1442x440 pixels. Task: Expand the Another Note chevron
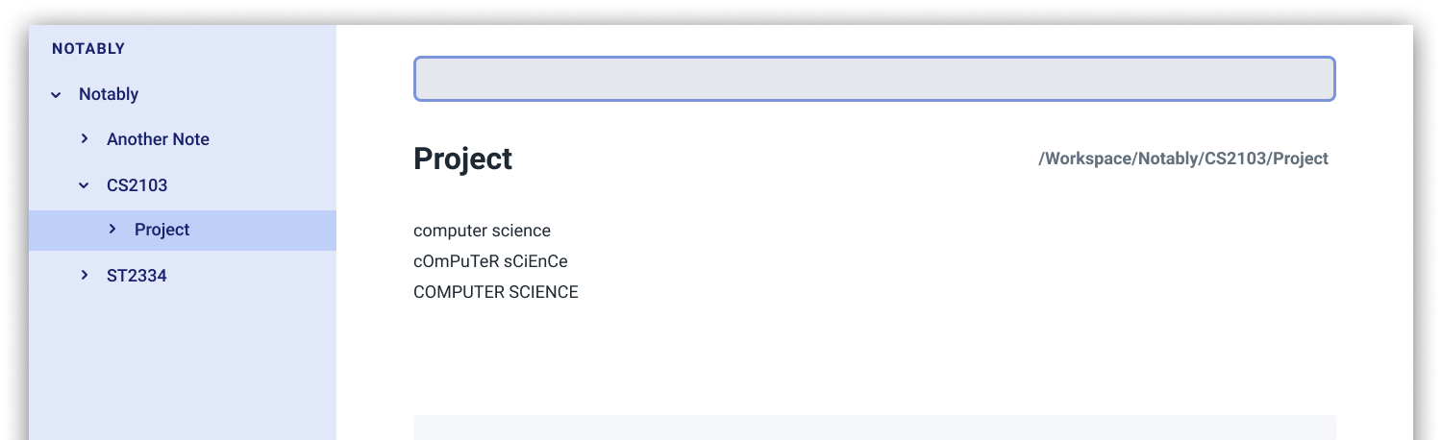coord(85,139)
